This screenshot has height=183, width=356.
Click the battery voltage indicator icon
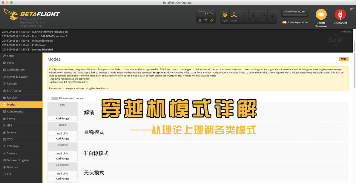(202, 13)
